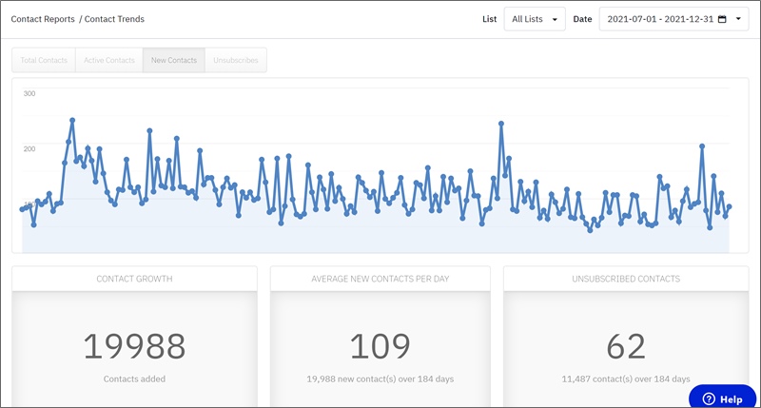Open the Total Contacts tab
761x408 pixels.
[44, 60]
